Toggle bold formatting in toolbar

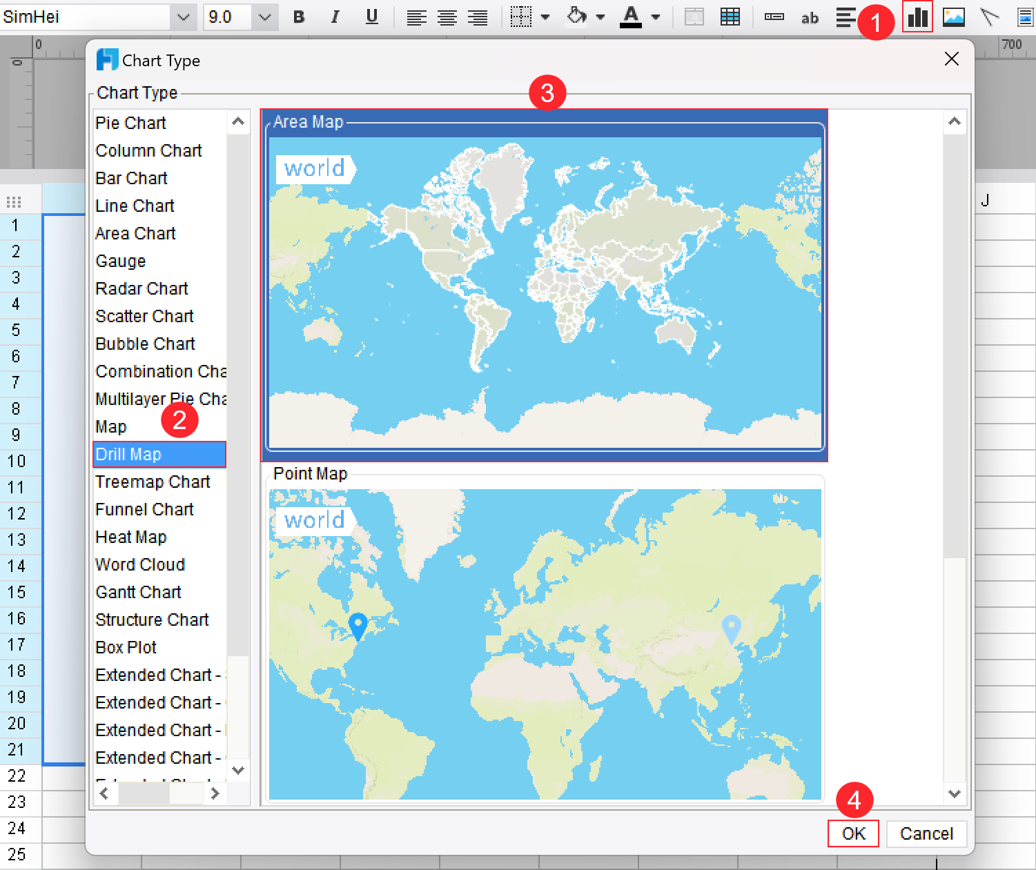click(299, 17)
